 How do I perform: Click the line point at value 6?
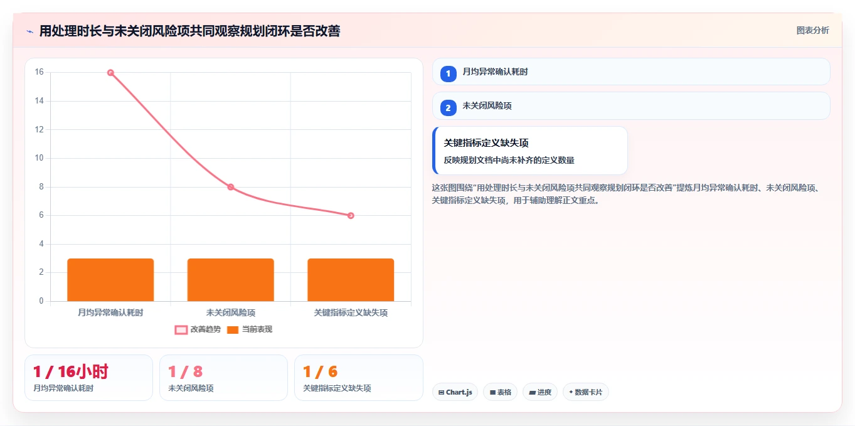coord(351,216)
